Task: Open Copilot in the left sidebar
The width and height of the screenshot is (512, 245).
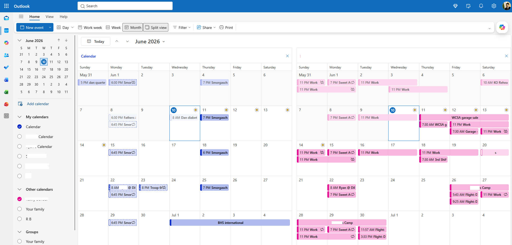Action: tap(6, 43)
